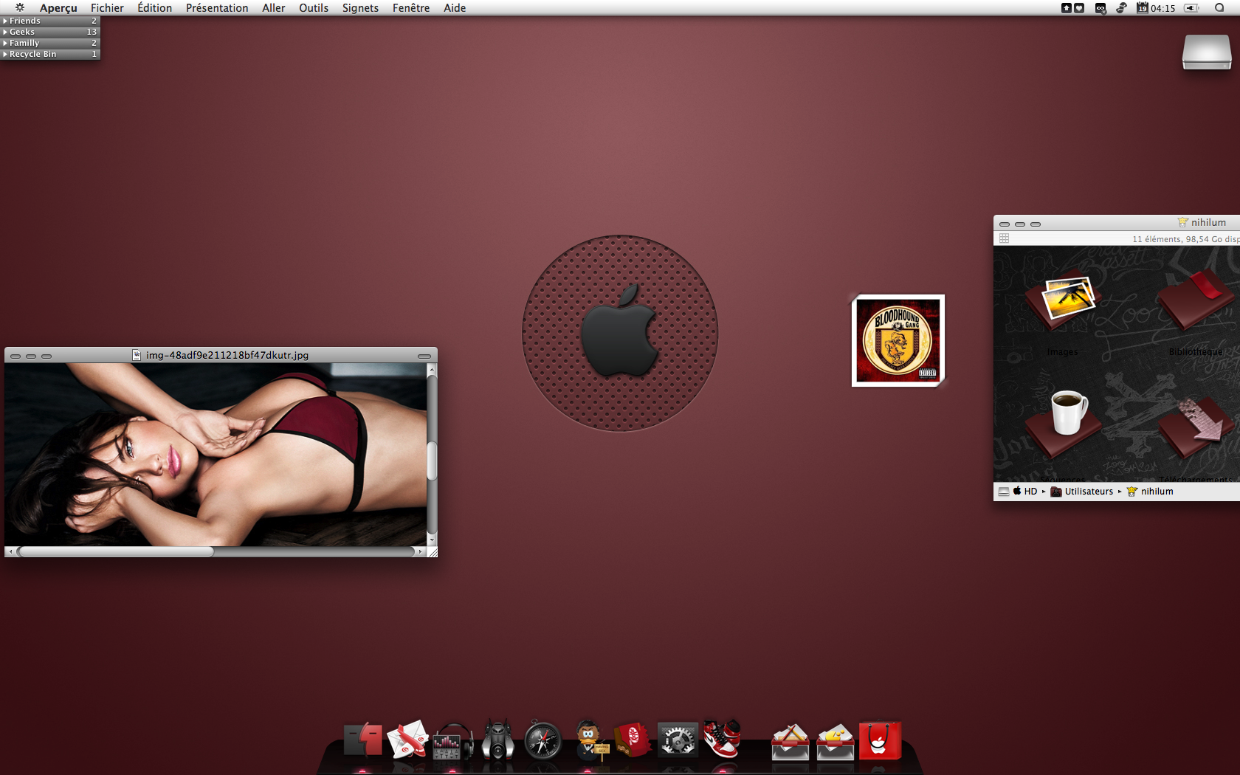The image size is (1240, 775).
Task: Open System Preferences gear in dock
Action: click(x=678, y=740)
